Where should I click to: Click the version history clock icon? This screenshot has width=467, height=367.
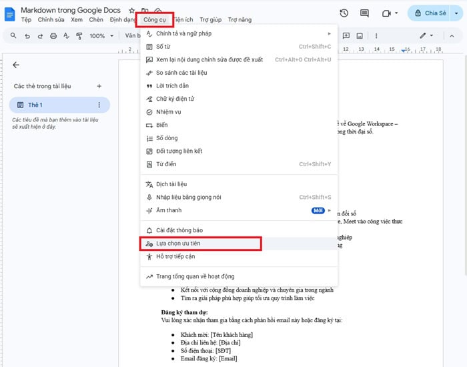click(344, 13)
